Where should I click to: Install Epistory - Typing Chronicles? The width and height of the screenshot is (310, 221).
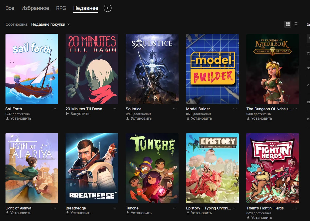point(199,213)
